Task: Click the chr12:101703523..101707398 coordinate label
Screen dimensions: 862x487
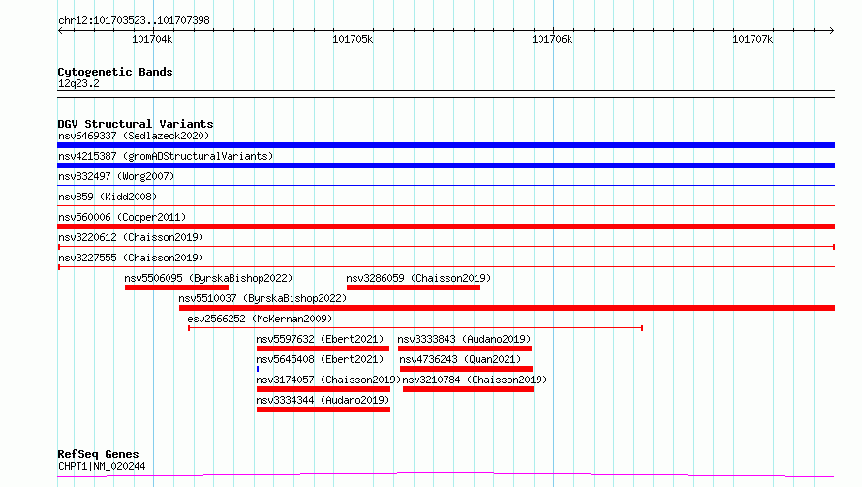Action: pos(134,20)
